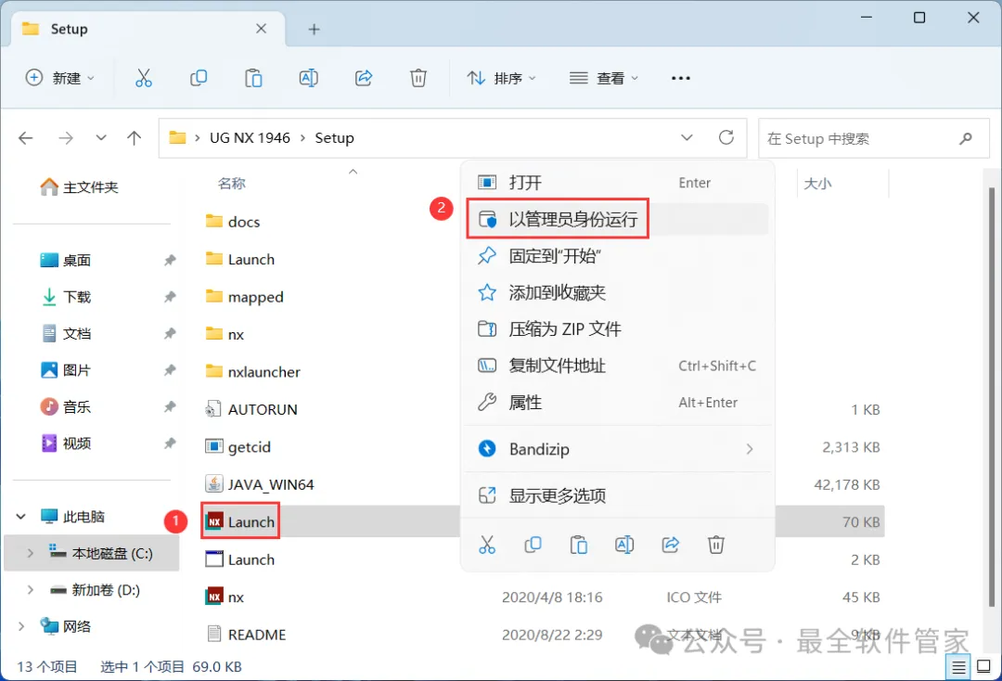Select the getcid application file
The image size is (1002, 681).
[x=250, y=446]
